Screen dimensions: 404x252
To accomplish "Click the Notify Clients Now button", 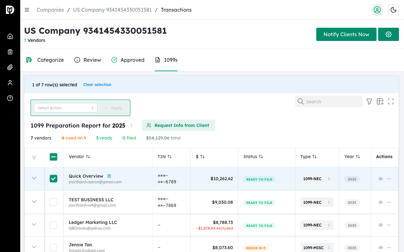I will (346, 34).
